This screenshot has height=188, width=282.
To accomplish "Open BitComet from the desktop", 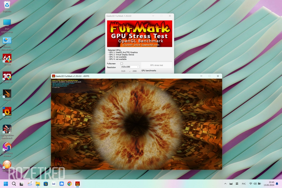I will click(7, 165).
